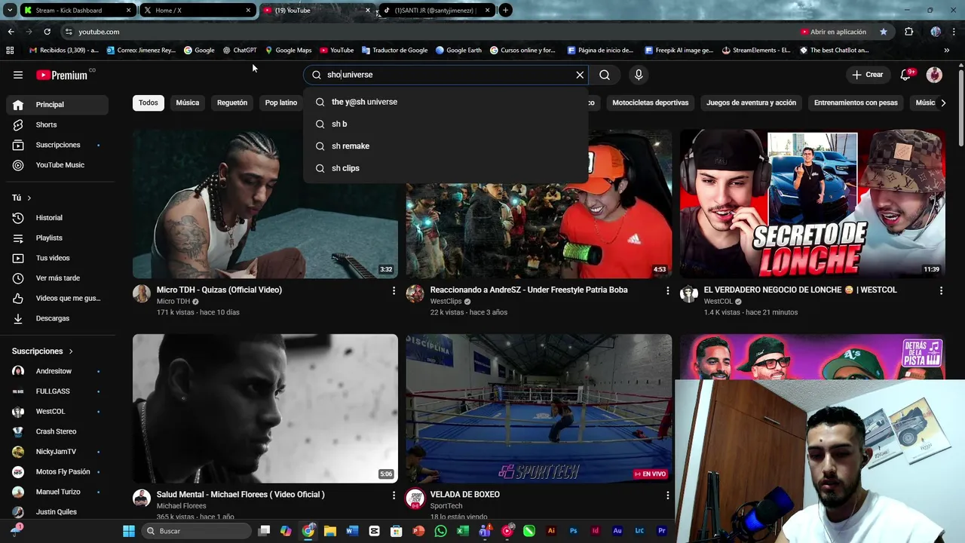This screenshot has height=543, width=965.
Task: Start voice search with microphone icon
Action: click(x=639, y=75)
